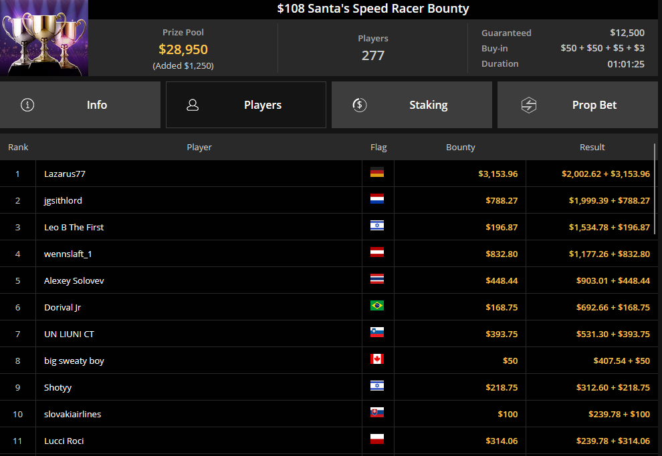Click the Result column header
662x456 pixels.
coord(592,147)
